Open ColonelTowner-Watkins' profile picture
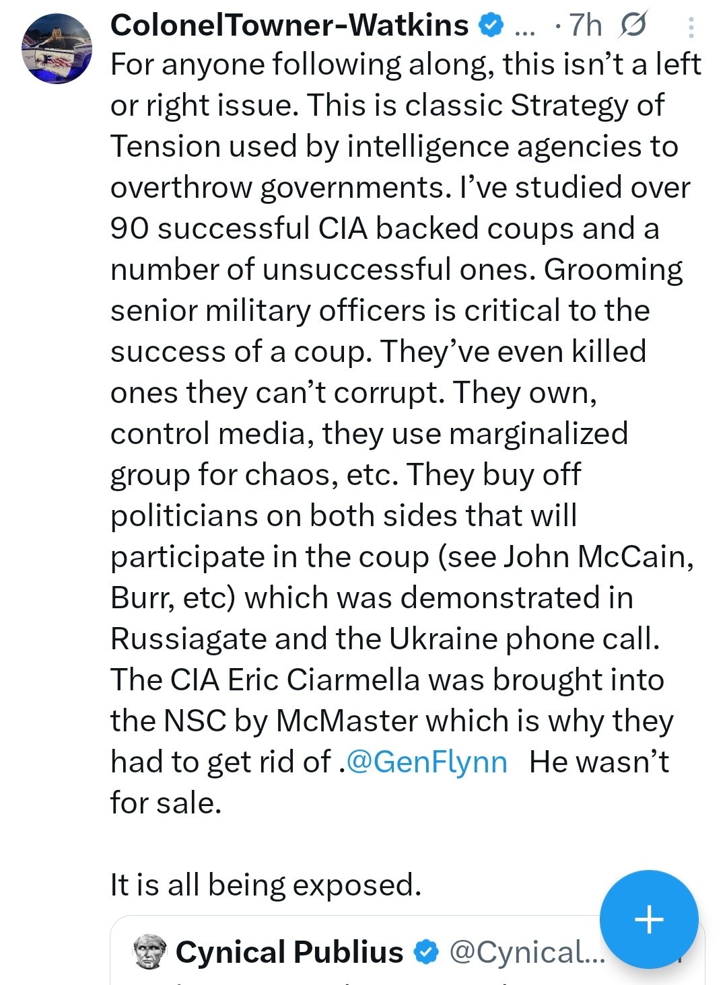Viewport: 727px width, 985px height. [57, 48]
